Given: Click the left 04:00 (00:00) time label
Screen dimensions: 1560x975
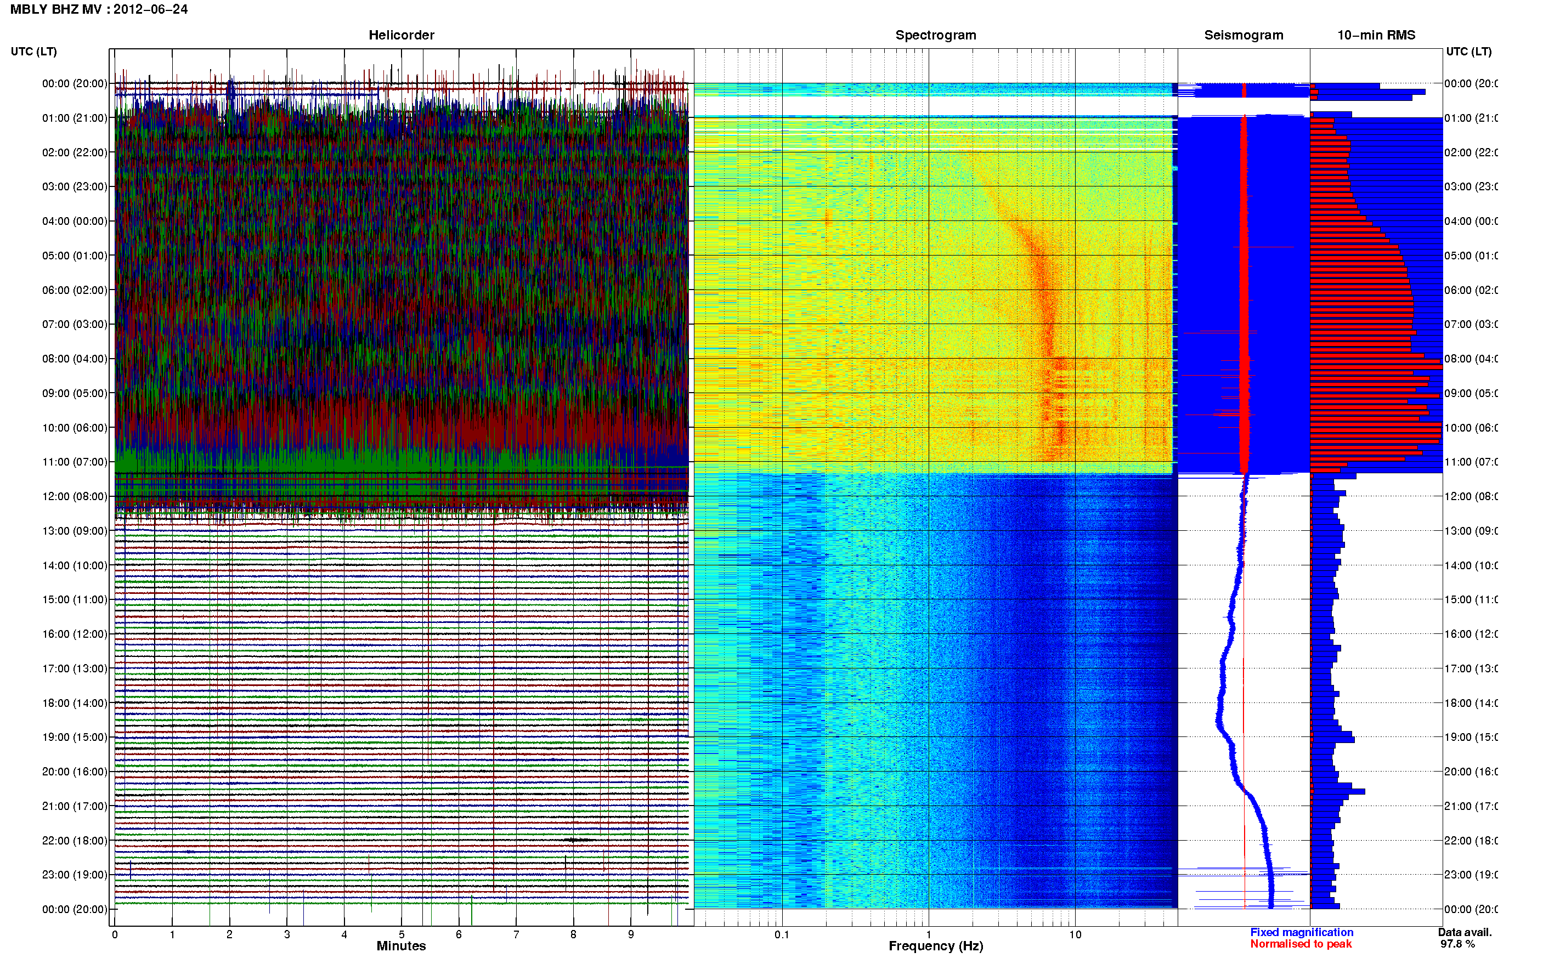Looking at the screenshot, I should point(75,221).
